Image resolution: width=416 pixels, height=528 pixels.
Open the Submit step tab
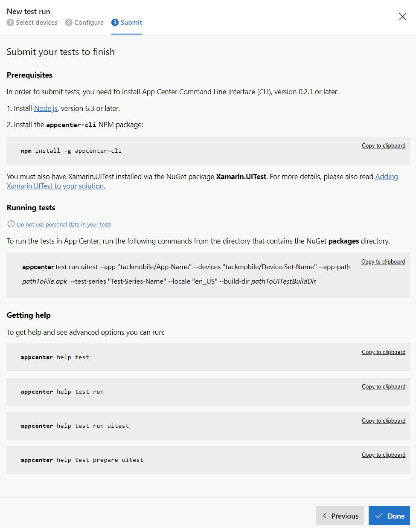coord(127,23)
